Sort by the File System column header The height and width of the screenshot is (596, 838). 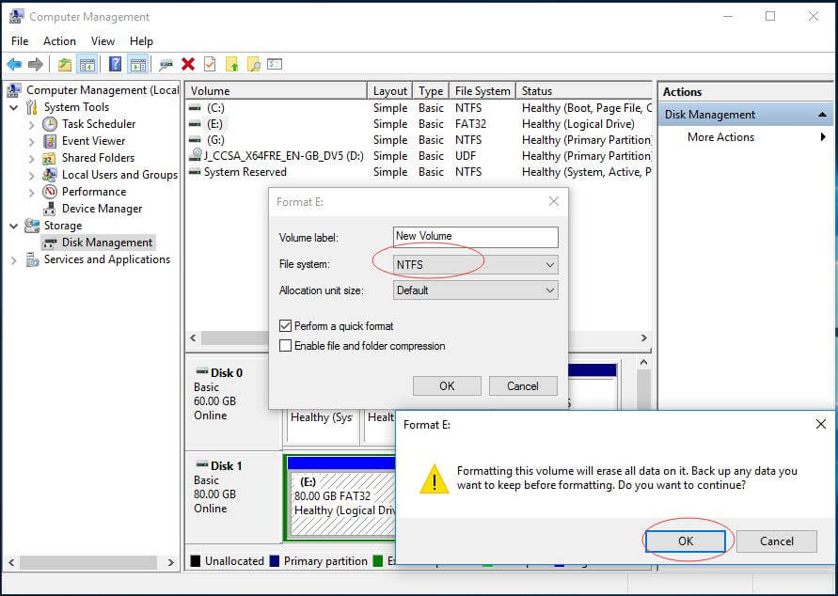pos(482,91)
